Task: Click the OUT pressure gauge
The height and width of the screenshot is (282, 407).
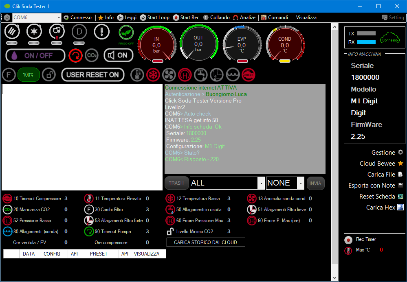Action: pos(198,44)
